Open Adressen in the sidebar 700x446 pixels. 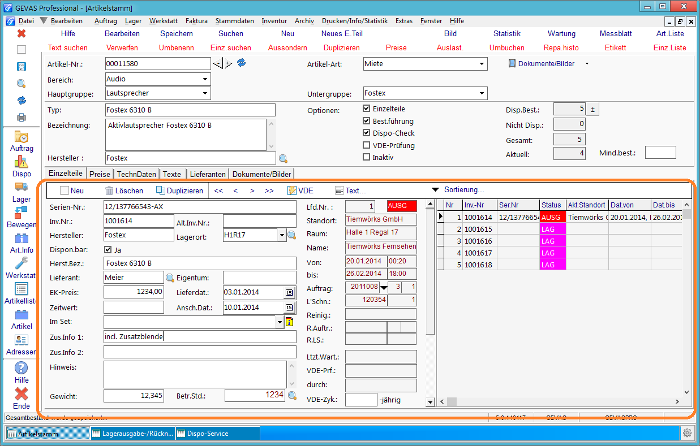22,345
